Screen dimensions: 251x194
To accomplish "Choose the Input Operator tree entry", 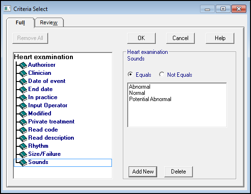I will [x=48, y=105].
